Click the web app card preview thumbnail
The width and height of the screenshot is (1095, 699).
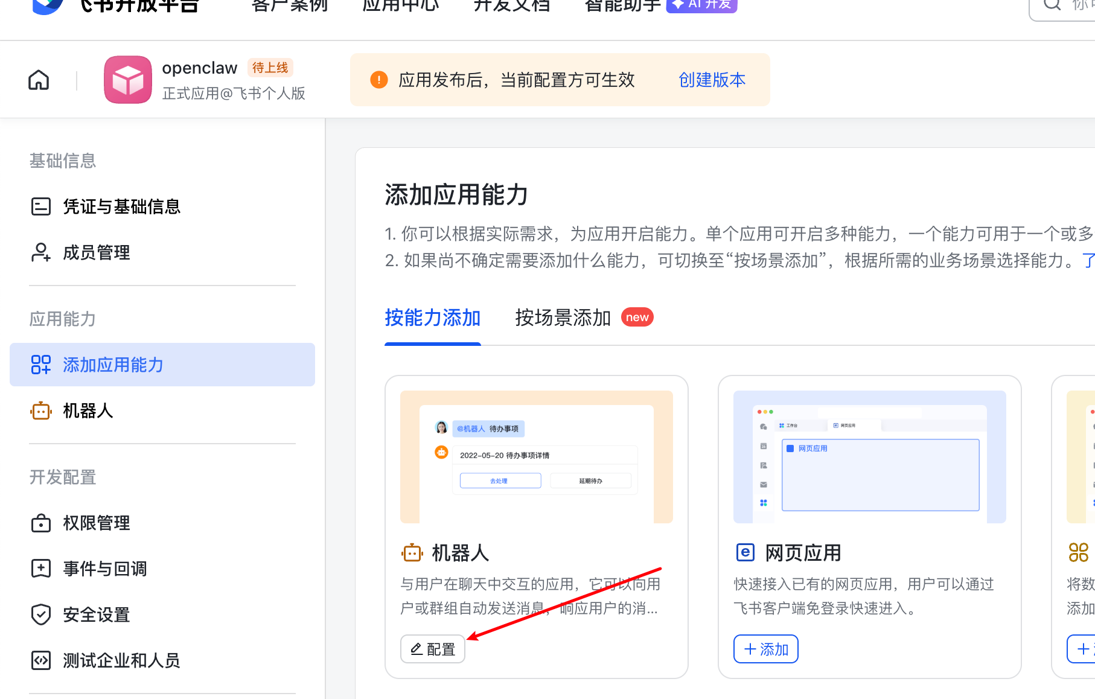[870, 457]
